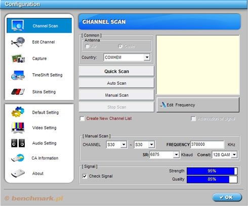Open TimeShift Setting icon
Viewport: 248px width, 206px height.
coord(18,75)
